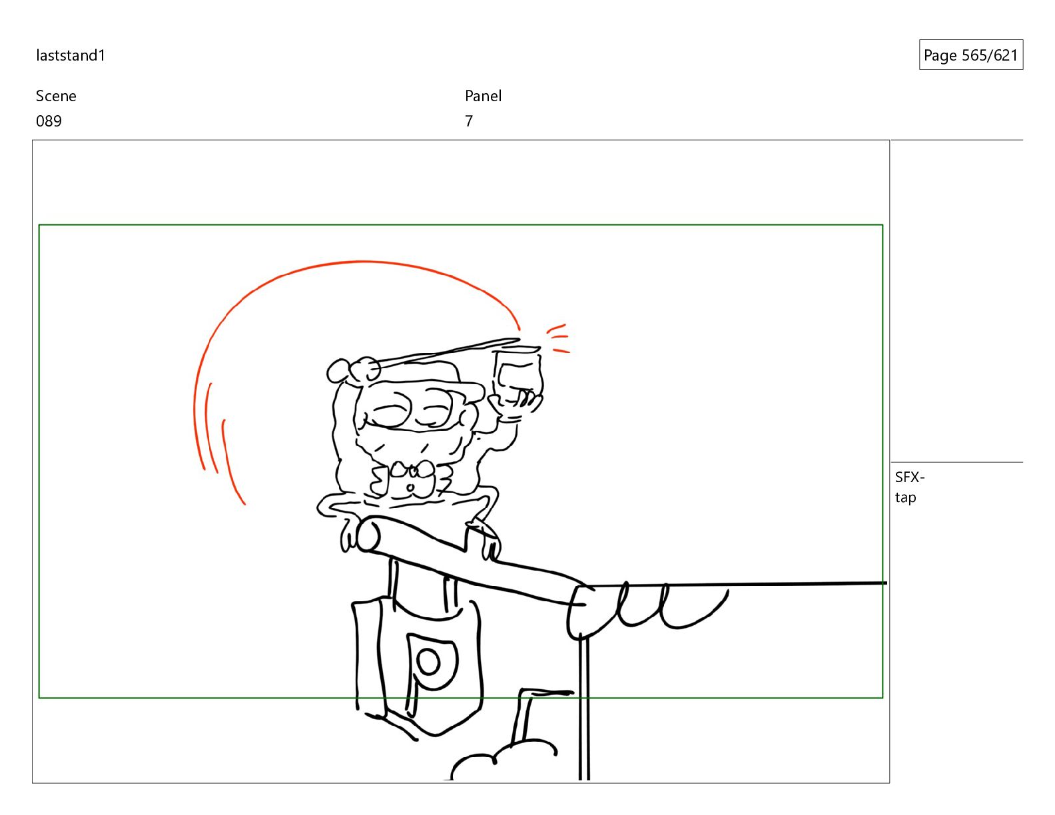Click the 'Panel' label
This screenshot has width=1055, height=815.
(483, 96)
